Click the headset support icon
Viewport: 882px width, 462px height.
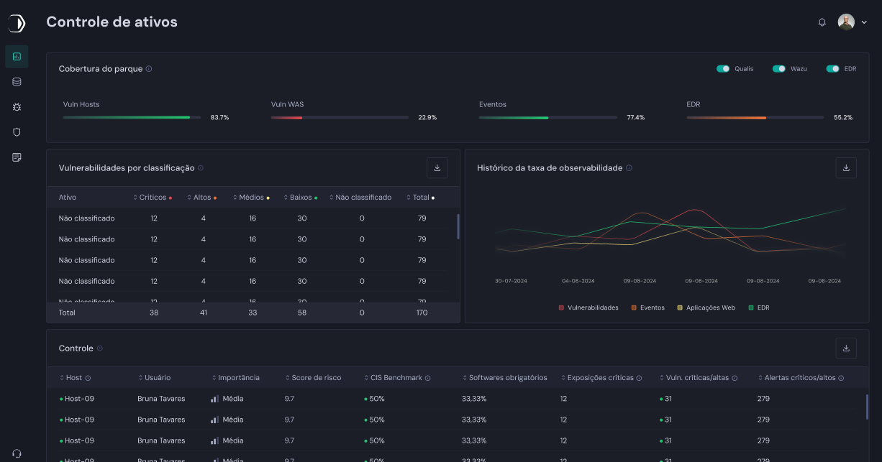click(17, 453)
